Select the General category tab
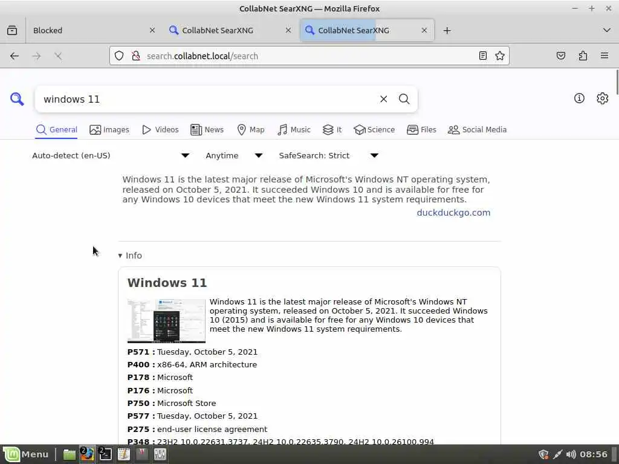The height and width of the screenshot is (464, 619). point(56,130)
